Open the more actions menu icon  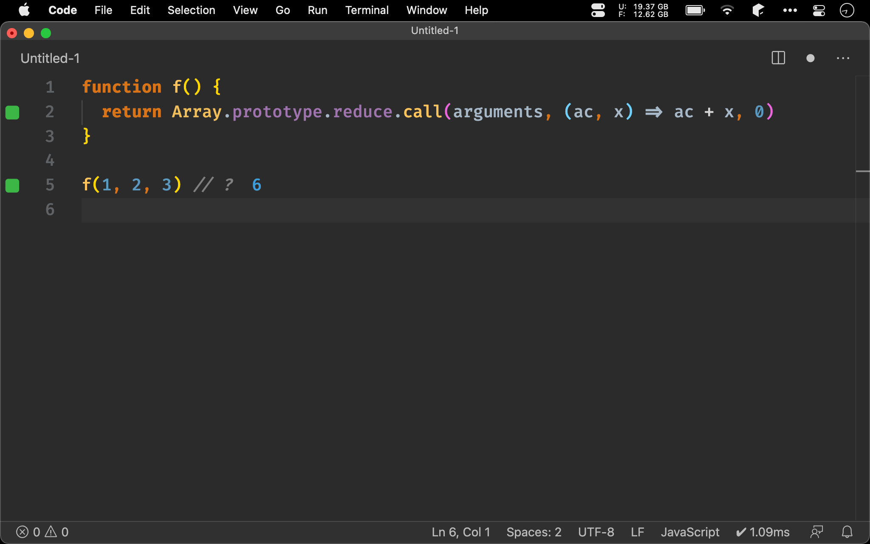(x=843, y=58)
